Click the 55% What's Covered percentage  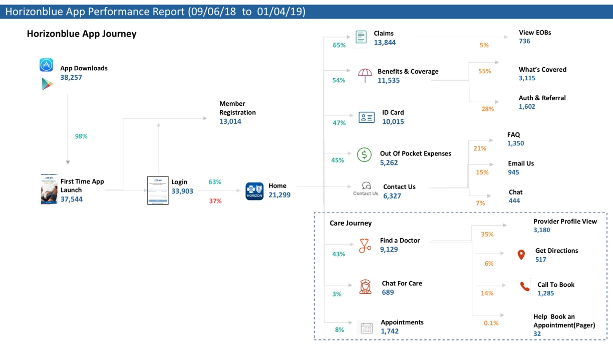(x=485, y=71)
